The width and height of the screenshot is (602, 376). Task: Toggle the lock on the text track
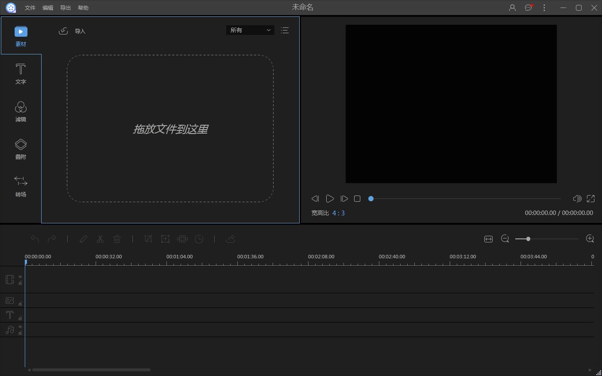(20, 318)
